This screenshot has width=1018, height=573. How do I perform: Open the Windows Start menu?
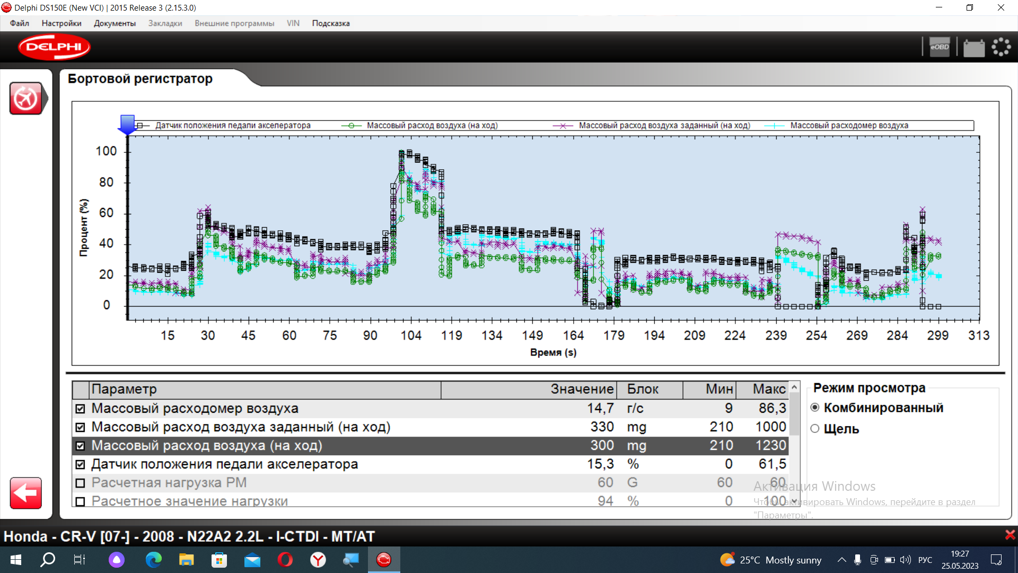(x=16, y=560)
